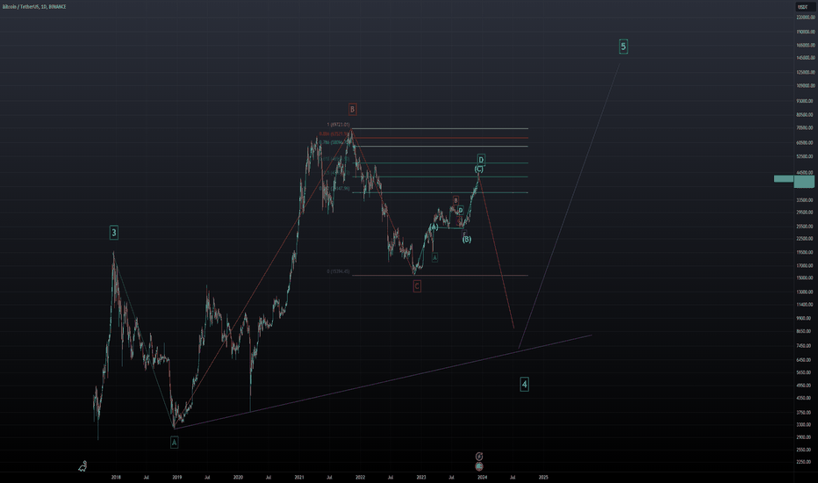Click the 93000.00 price axis label
The height and width of the screenshot is (483, 818).
(x=805, y=101)
